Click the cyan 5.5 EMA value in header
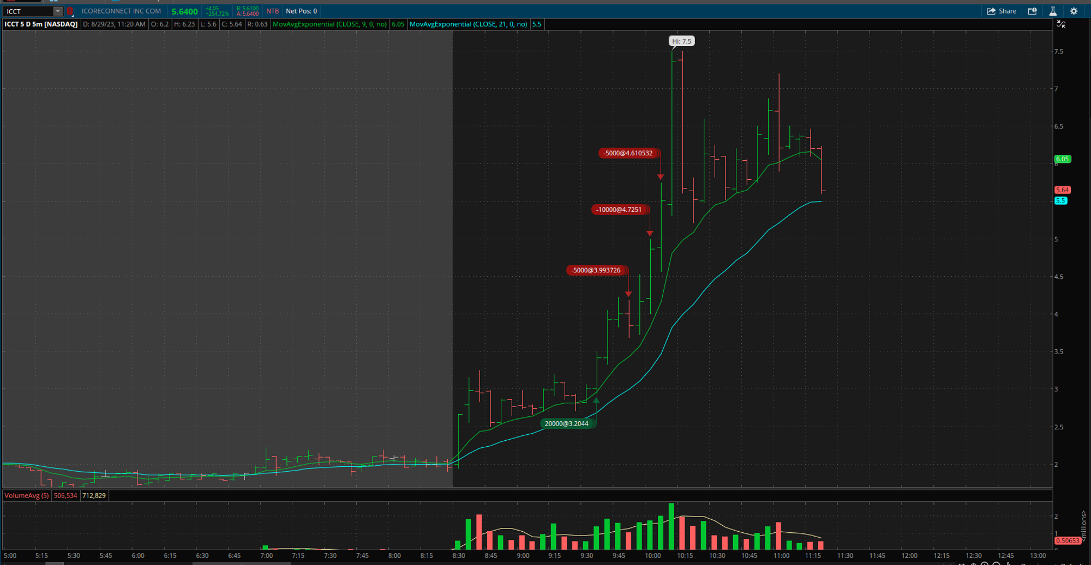This screenshot has width=1091, height=565. point(537,24)
